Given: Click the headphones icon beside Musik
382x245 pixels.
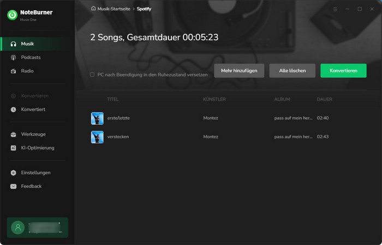Looking at the screenshot, I should pos(14,44).
